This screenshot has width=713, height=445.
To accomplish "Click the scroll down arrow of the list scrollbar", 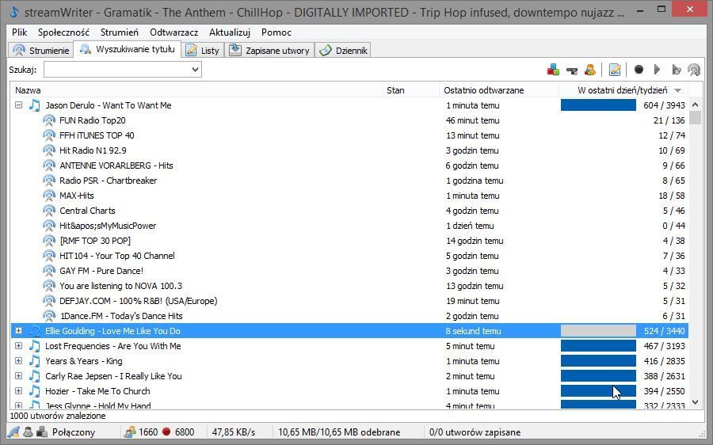I will [x=695, y=401].
